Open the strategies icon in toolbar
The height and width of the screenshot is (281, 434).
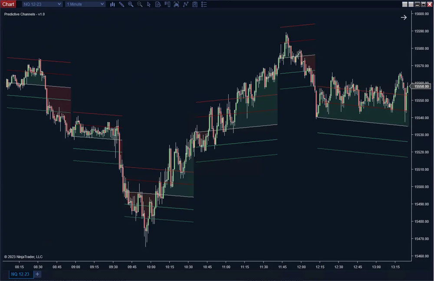186,4
